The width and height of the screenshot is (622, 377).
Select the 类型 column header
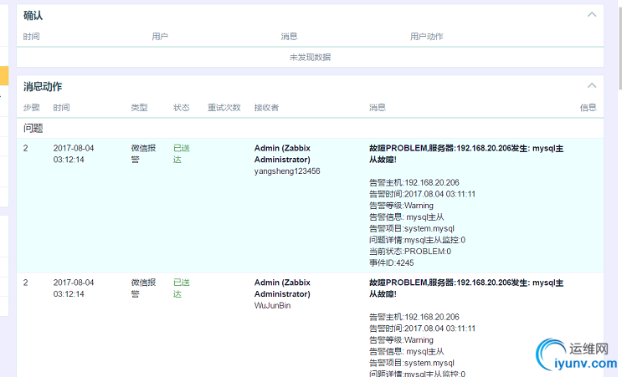pos(139,107)
